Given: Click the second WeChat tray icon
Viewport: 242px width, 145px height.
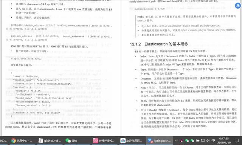Looking at the screenshot, I should (192, 140).
